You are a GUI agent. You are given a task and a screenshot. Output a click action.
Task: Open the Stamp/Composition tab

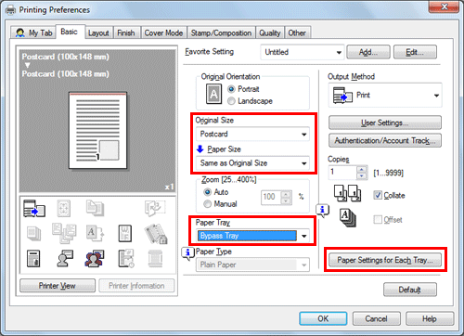coord(221,32)
